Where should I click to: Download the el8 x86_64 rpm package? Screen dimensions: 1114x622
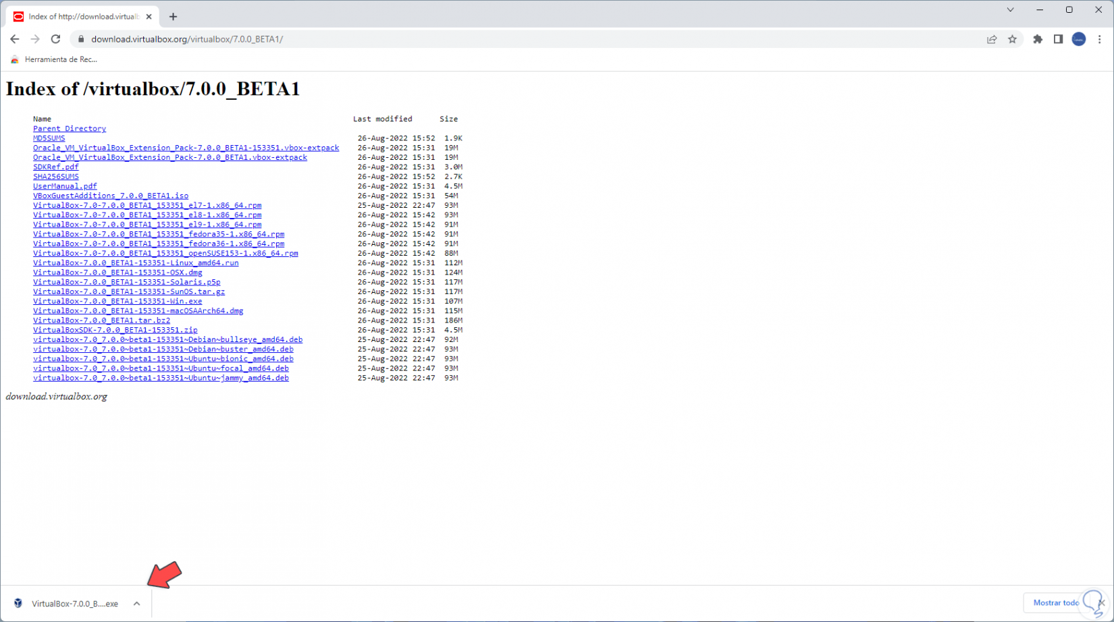tap(147, 215)
